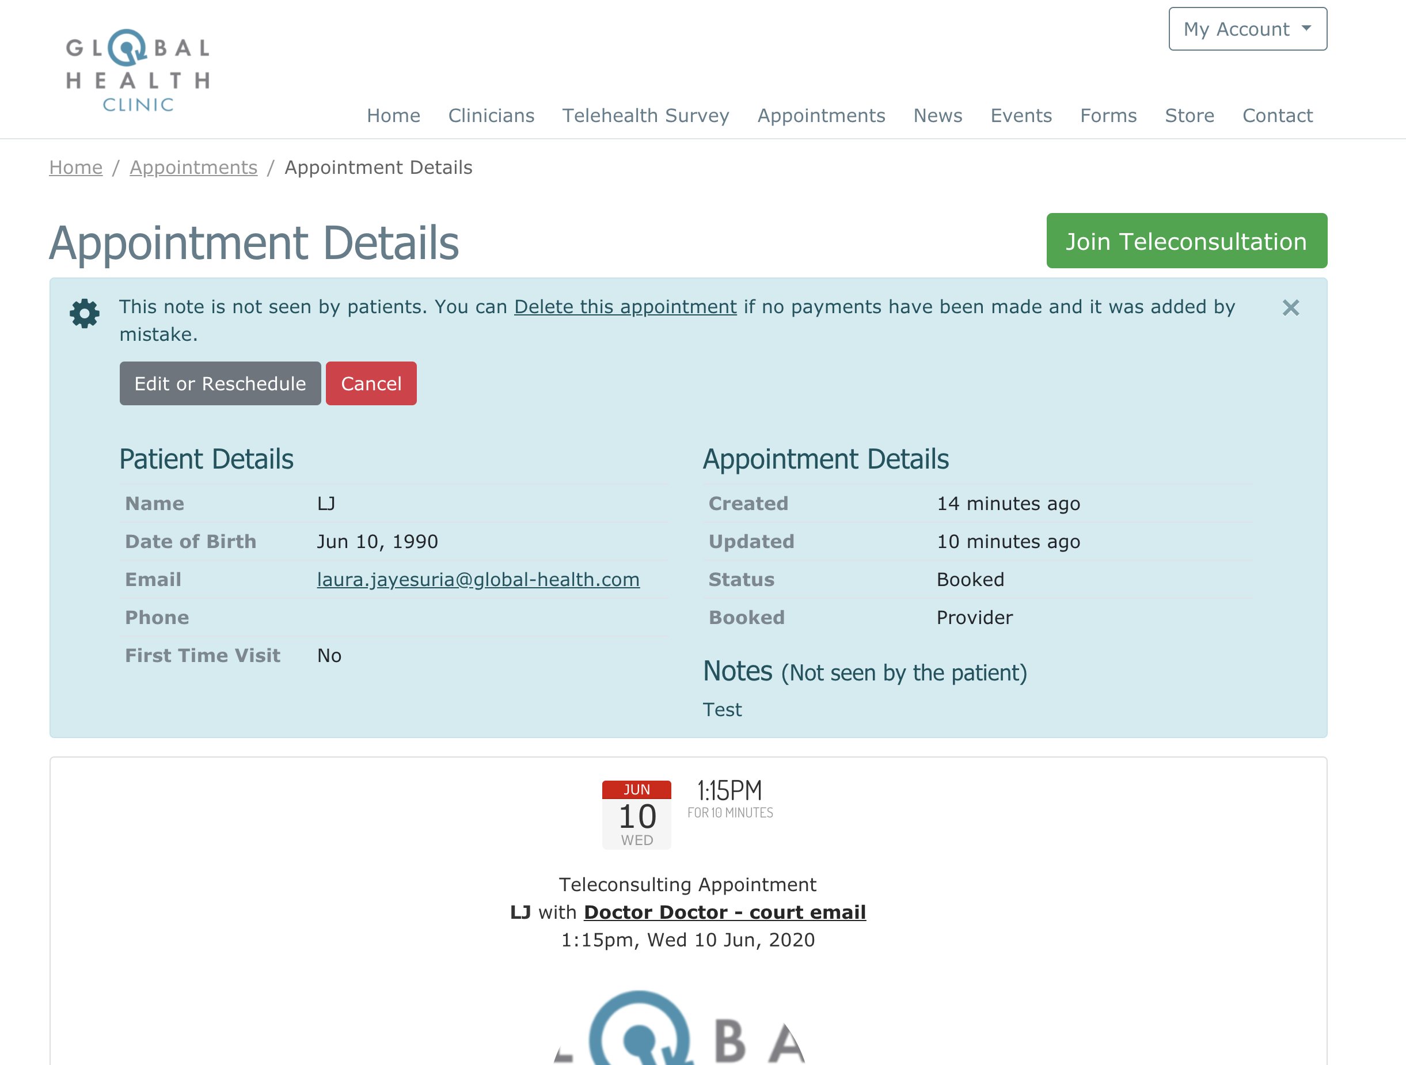Open laura.jayesuria@global-health.com email link
Viewport: 1406px width, 1065px height.
click(478, 580)
